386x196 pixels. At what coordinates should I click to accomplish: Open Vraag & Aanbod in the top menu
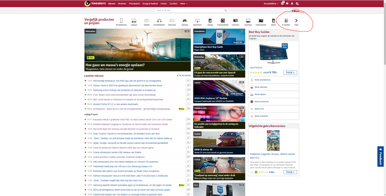[x=150, y=4]
